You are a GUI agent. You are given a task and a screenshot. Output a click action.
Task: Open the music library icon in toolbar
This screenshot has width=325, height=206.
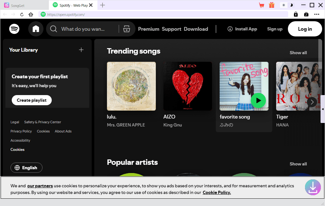[306, 14]
